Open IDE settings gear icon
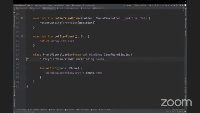 [x=182, y=5]
